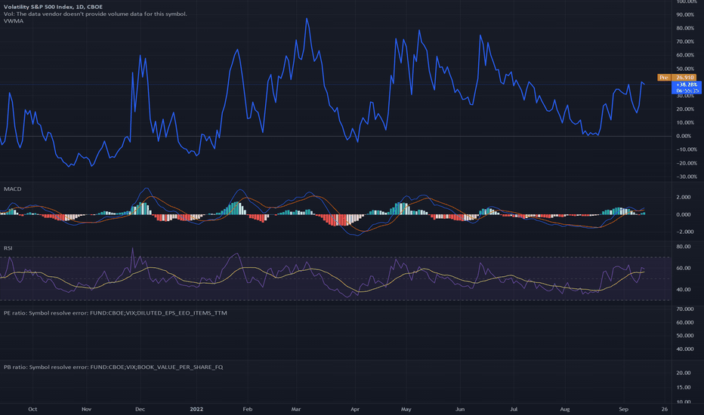Click the 20.00% price axis label
The width and height of the screenshot is (704, 415).
point(685,109)
